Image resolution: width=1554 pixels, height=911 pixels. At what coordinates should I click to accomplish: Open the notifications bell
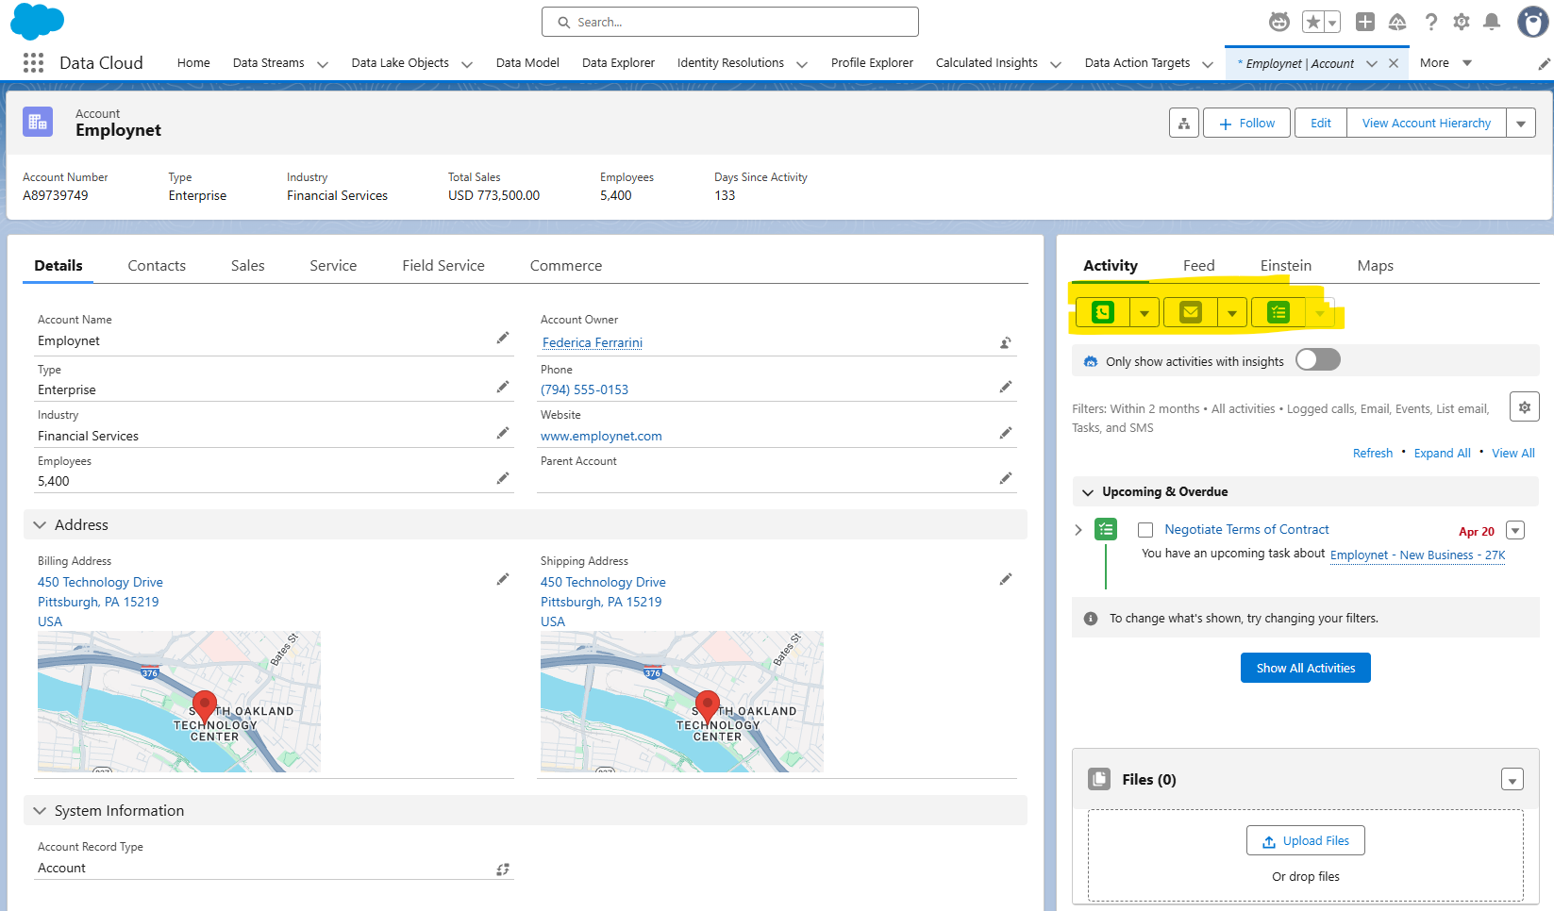1492,22
